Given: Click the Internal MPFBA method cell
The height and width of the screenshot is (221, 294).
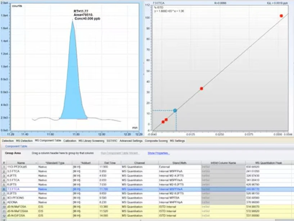Looking at the screenshot, I should tap(180, 198).
